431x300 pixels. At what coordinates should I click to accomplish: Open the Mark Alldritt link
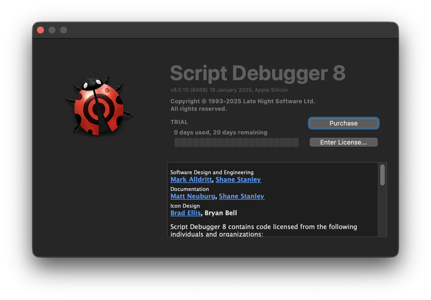(x=191, y=179)
